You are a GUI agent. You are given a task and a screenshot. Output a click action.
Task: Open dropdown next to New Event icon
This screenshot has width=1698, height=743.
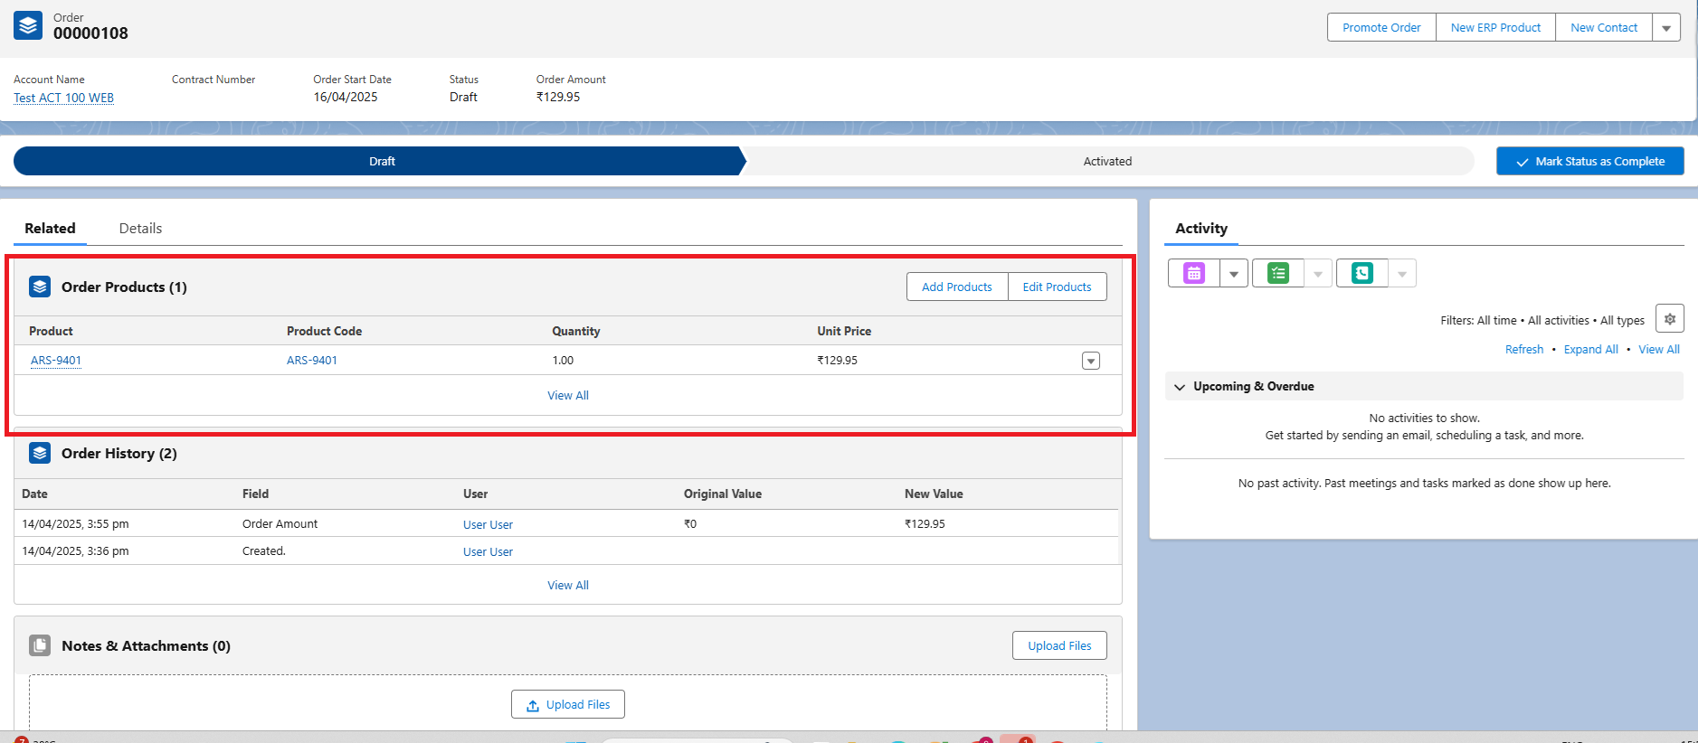coord(1234,273)
